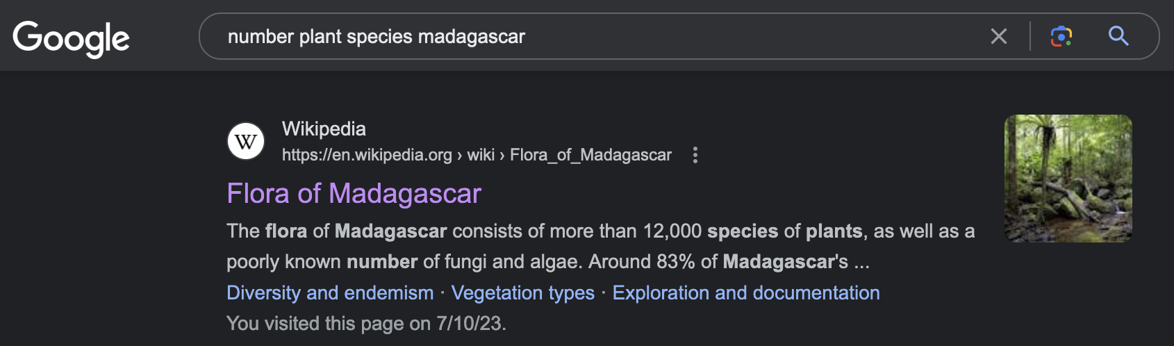Click the magnifying glass search button
The image size is (1174, 346).
(x=1118, y=36)
